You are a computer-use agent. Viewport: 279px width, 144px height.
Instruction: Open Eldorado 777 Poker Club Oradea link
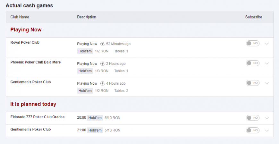37,117
